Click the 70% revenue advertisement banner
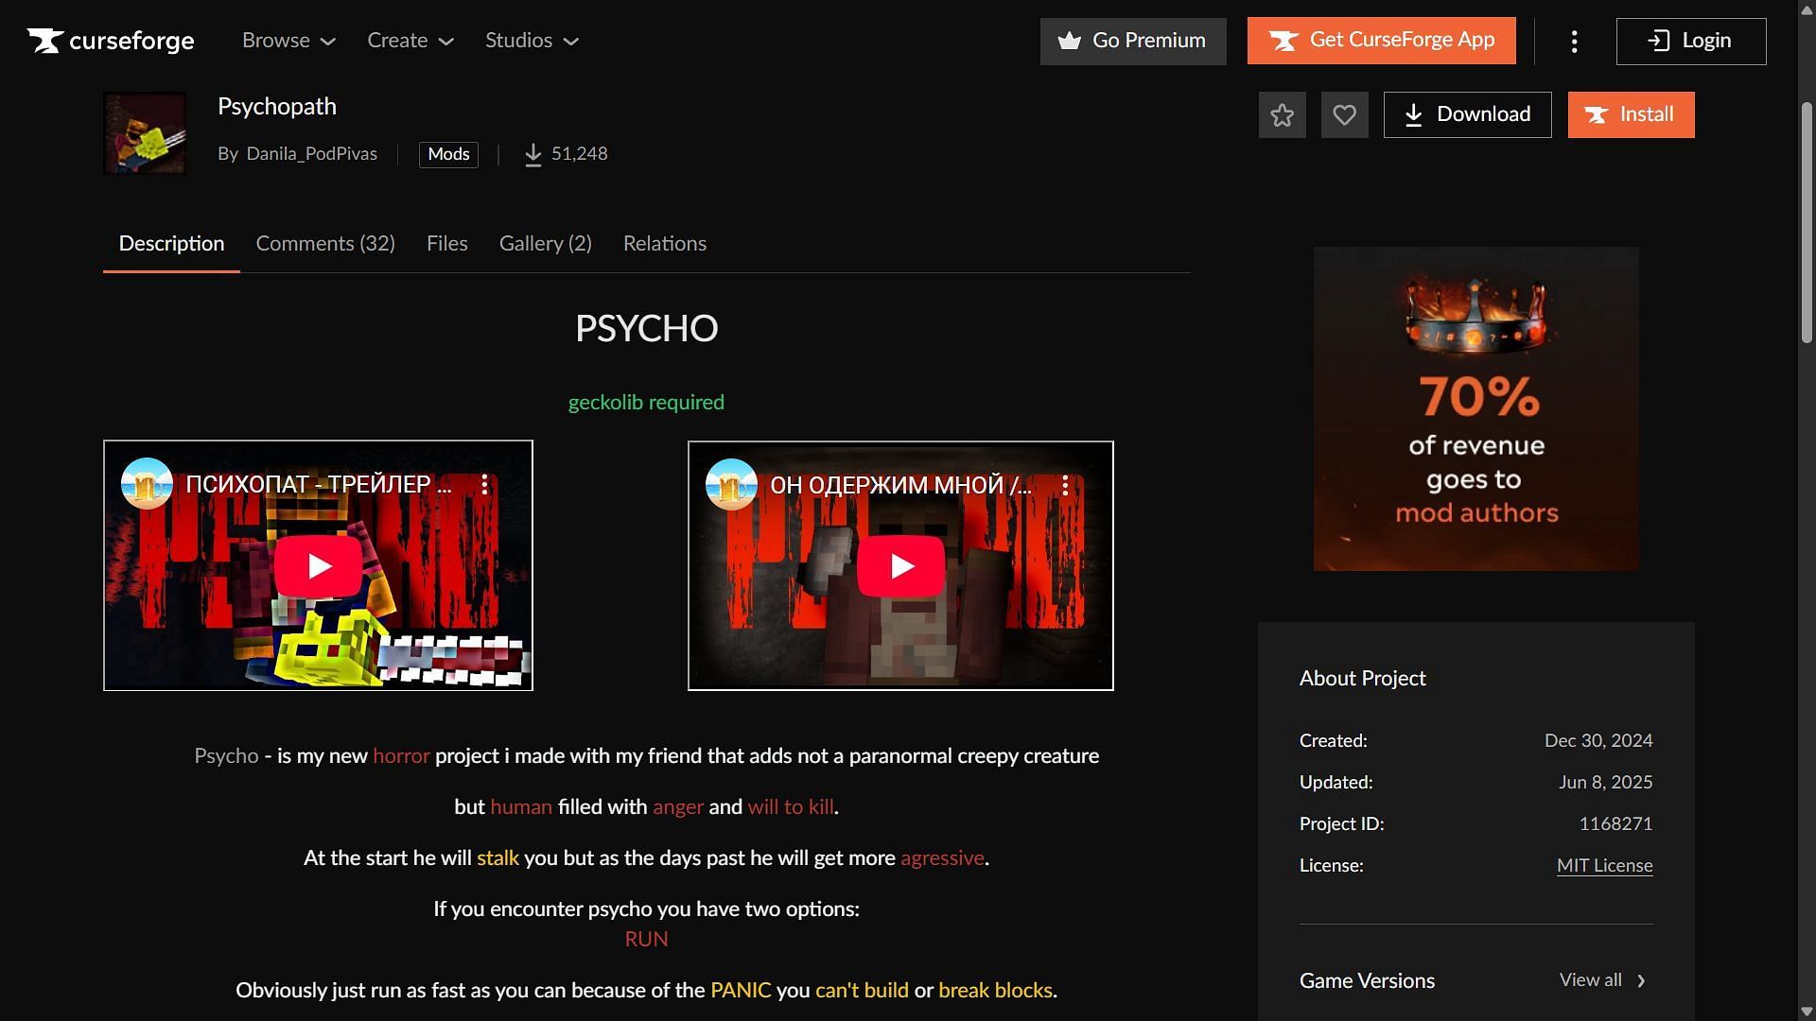1816x1021 pixels. coord(1475,408)
